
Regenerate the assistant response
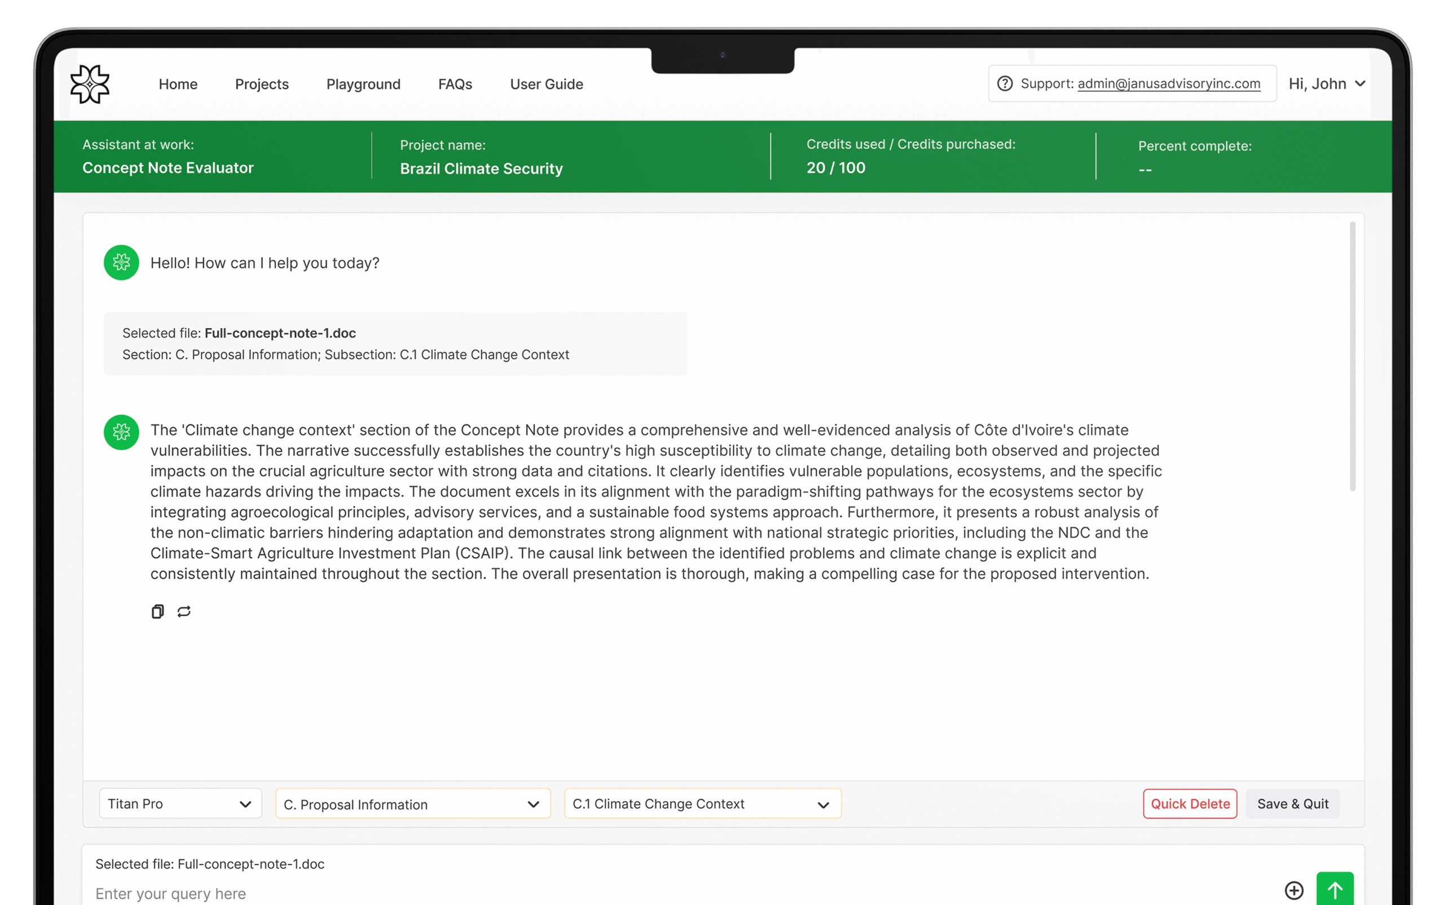point(184,611)
